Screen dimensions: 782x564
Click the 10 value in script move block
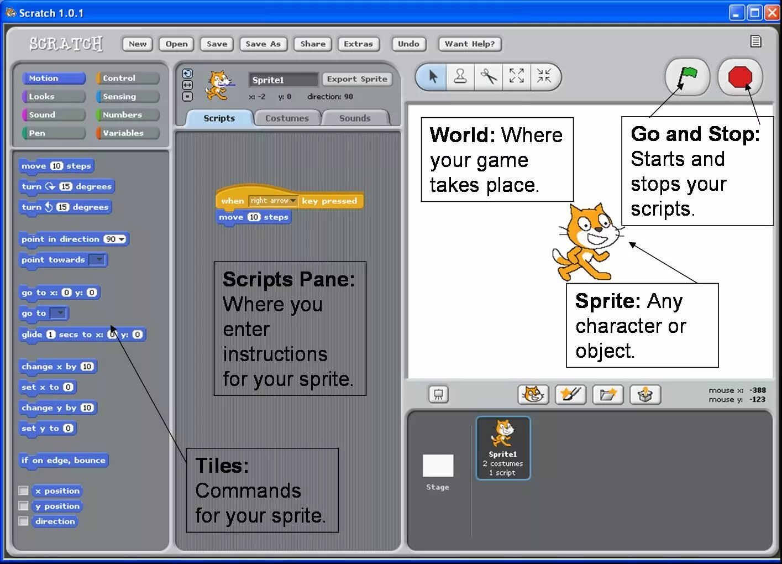click(254, 217)
